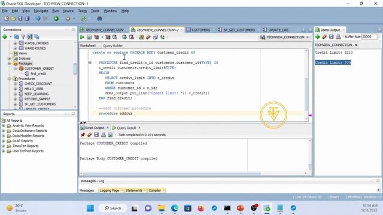Click the funnel Filter icon in Connections
Image resolution: width=383 pixels, height=215 pixels.
point(23,37)
